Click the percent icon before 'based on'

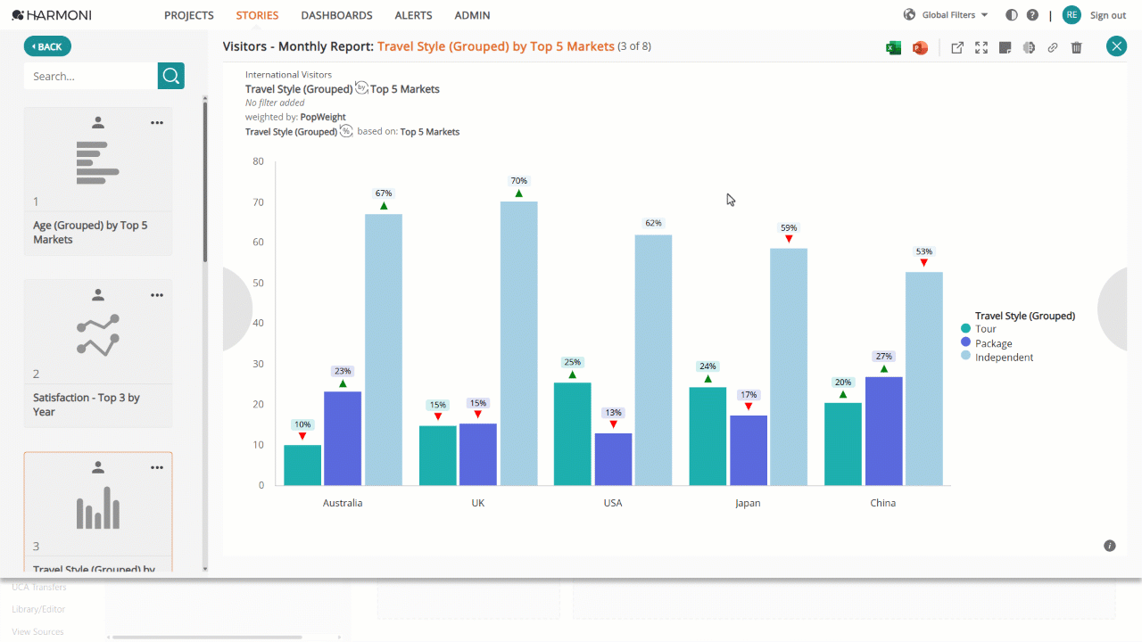pyautogui.click(x=346, y=131)
